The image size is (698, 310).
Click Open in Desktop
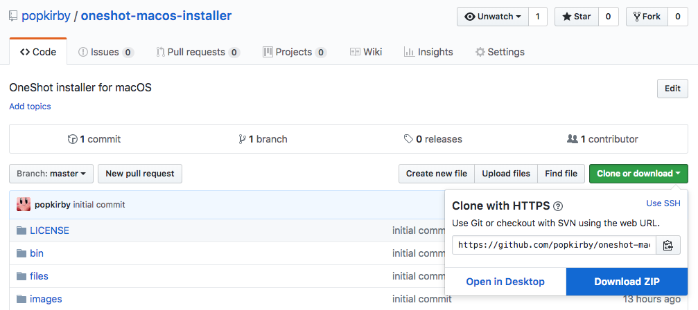tap(505, 282)
